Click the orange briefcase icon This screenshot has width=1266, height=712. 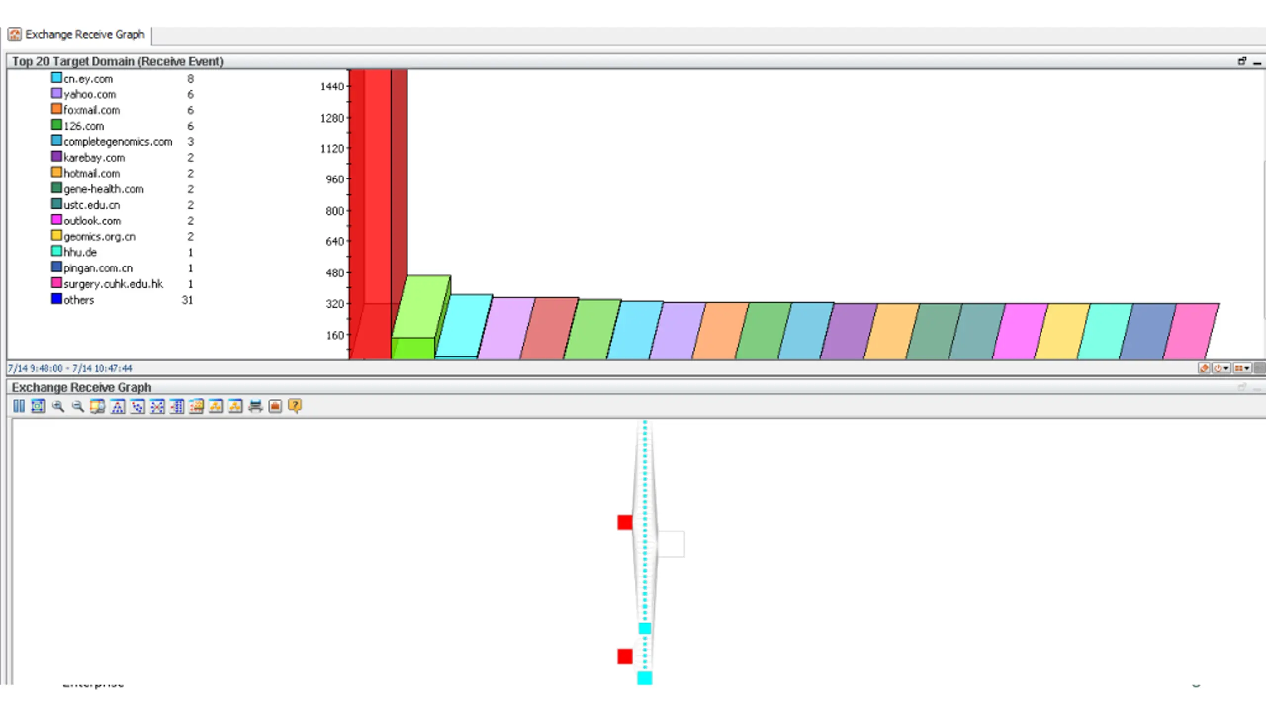click(x=275, y=406)
